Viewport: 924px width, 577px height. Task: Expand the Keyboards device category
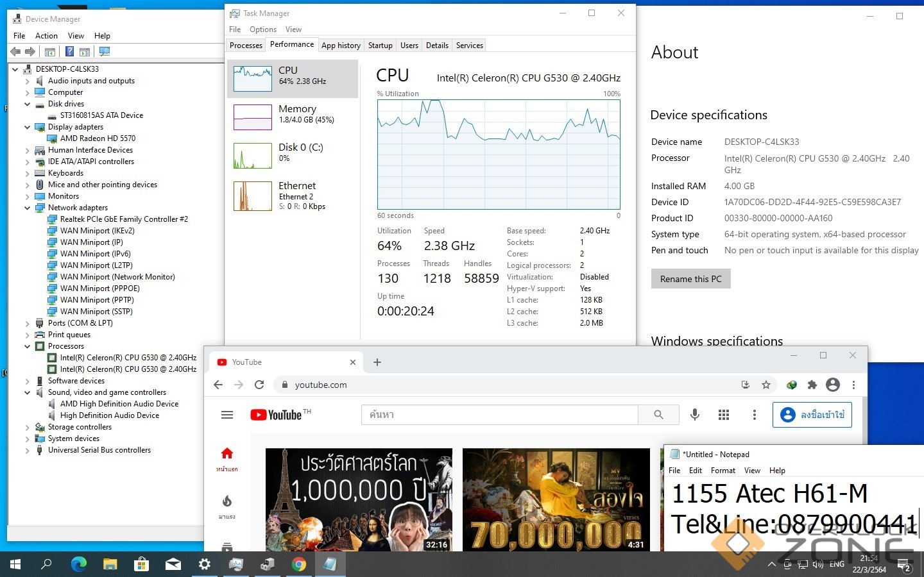tap(28, 173)
